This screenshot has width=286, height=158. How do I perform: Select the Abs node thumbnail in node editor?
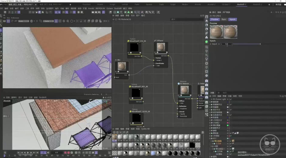click(x=122, y=66)
